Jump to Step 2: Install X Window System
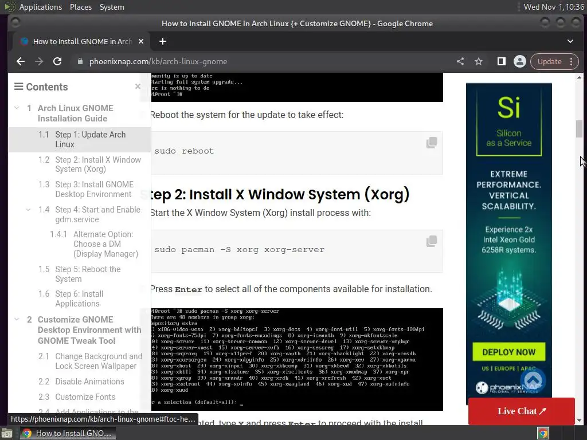The width and height of the screenshot is (587, 440). coord(98,164)
